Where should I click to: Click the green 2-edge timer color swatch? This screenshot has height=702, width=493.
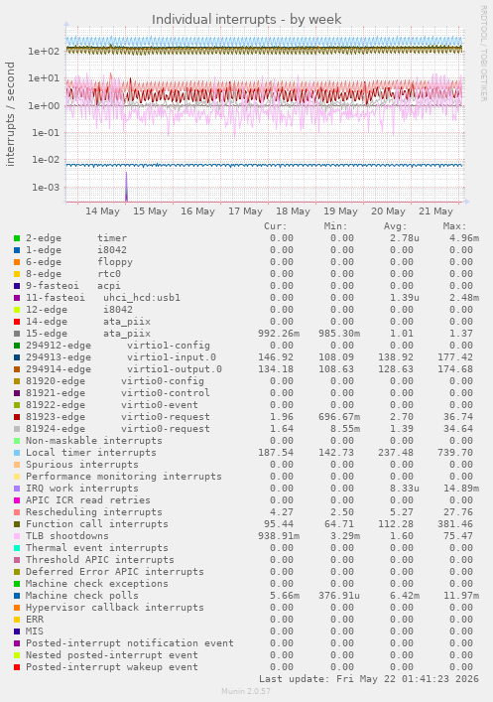(17, 238)
